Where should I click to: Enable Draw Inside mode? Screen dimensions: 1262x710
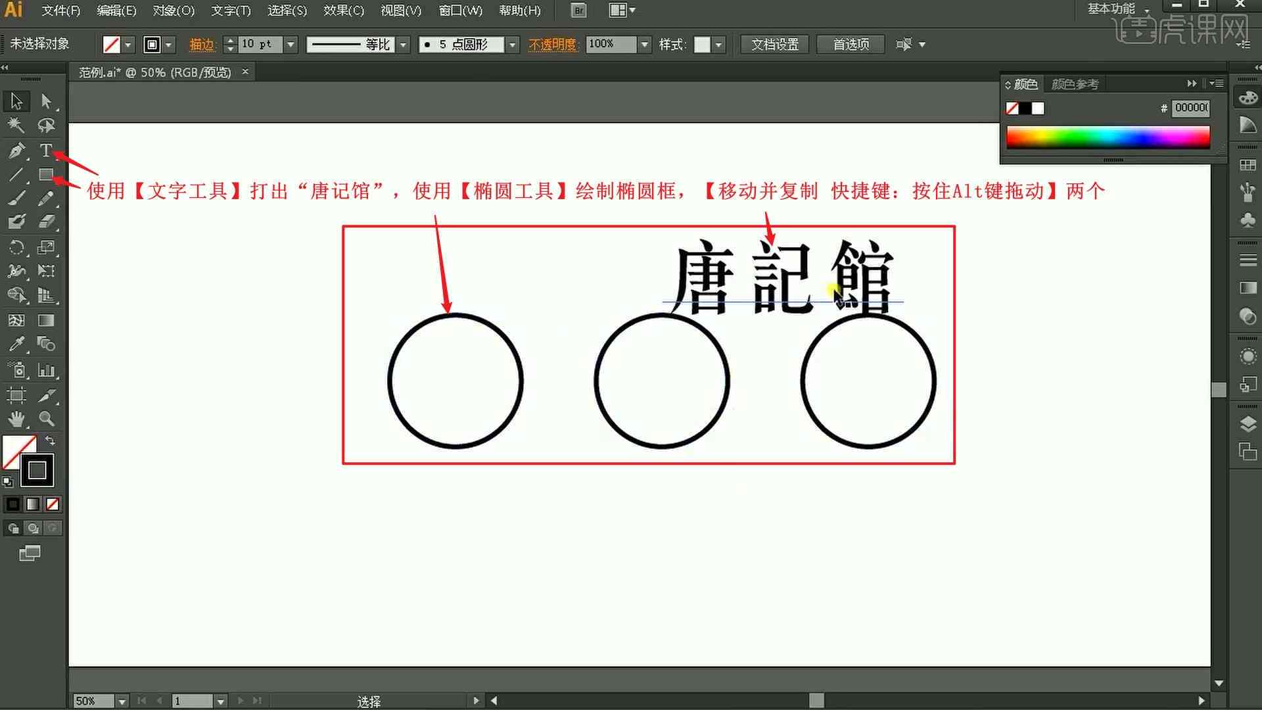(x=53, y=528)
